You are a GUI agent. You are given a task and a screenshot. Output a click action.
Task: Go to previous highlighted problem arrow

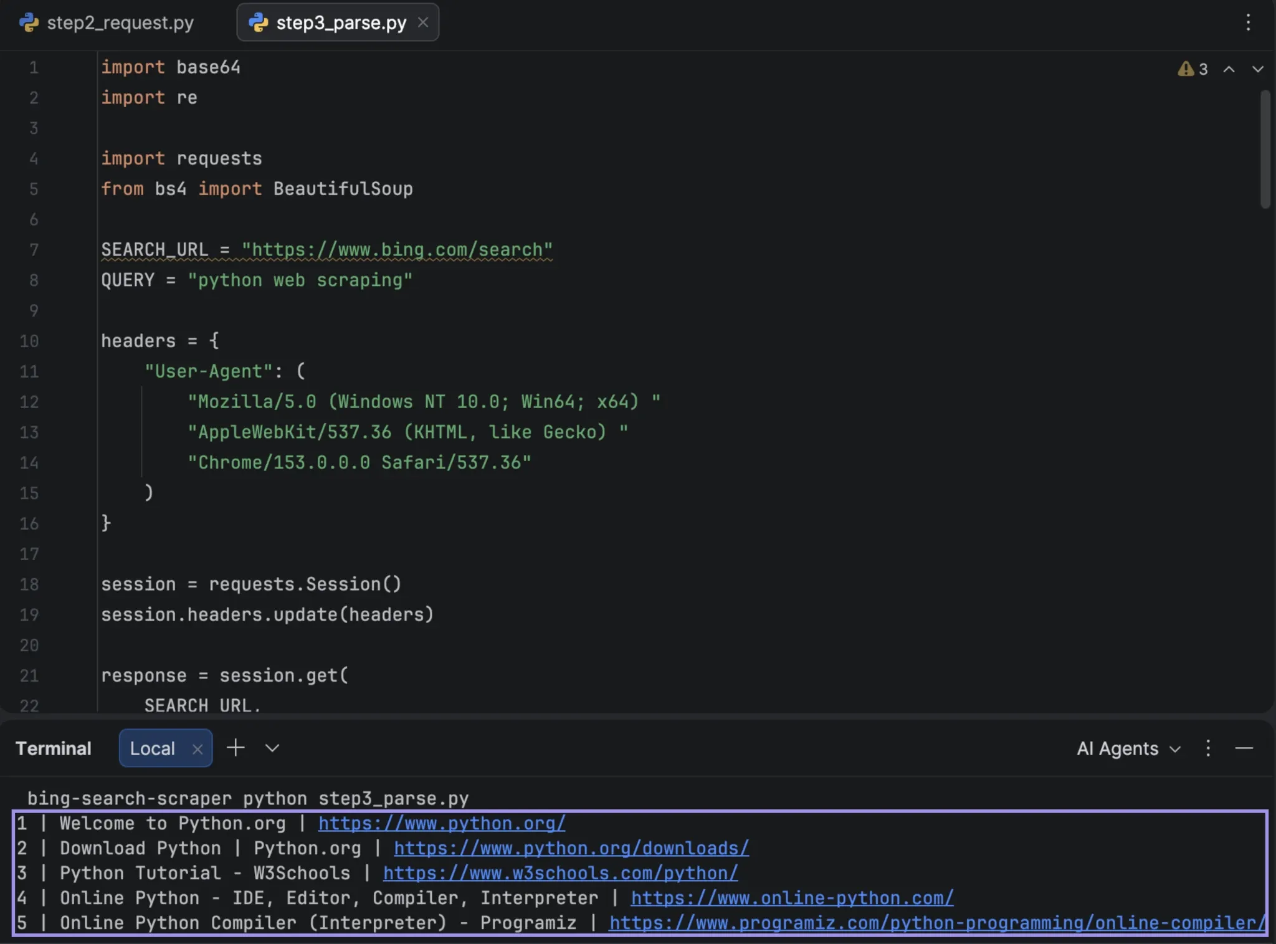(1229, 69)
